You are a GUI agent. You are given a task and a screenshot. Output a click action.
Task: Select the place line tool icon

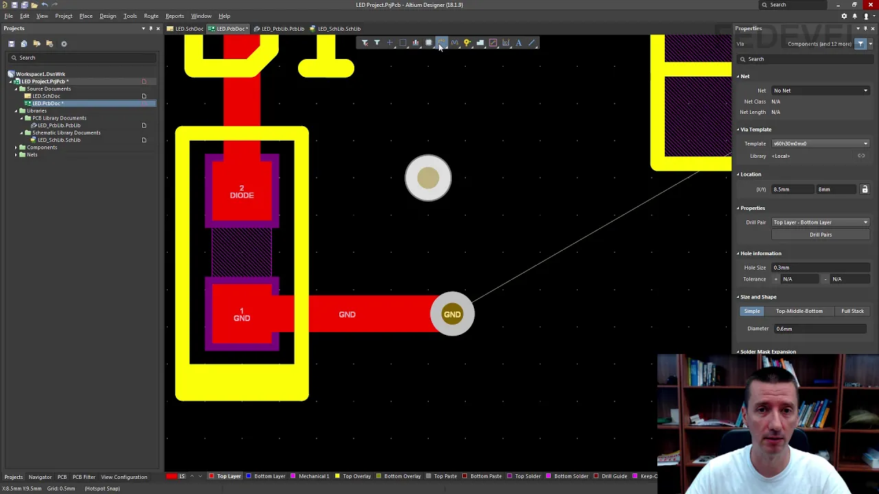point(532,43)
